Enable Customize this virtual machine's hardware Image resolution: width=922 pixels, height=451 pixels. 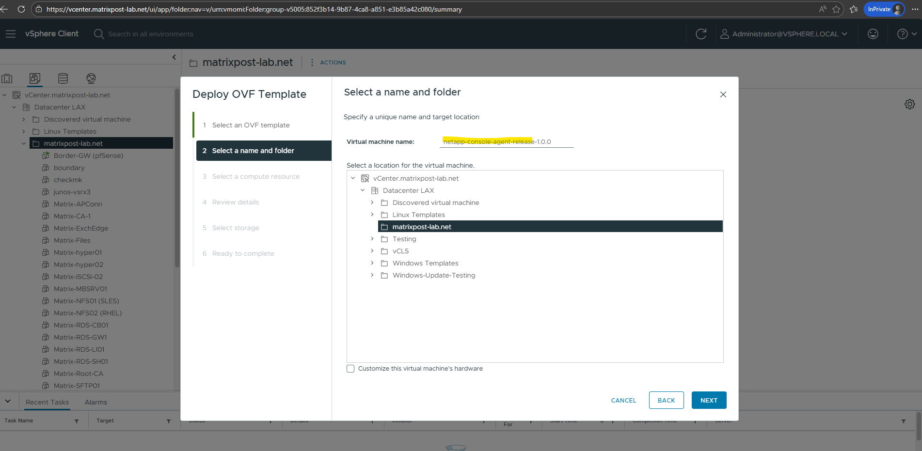[350, 369]
